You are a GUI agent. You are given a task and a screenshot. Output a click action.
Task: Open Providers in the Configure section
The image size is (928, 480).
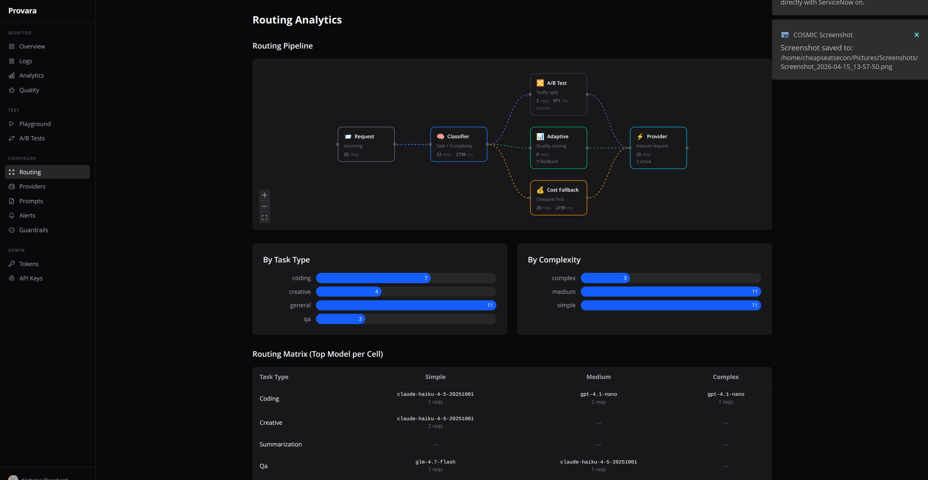[x=32, y=186]
